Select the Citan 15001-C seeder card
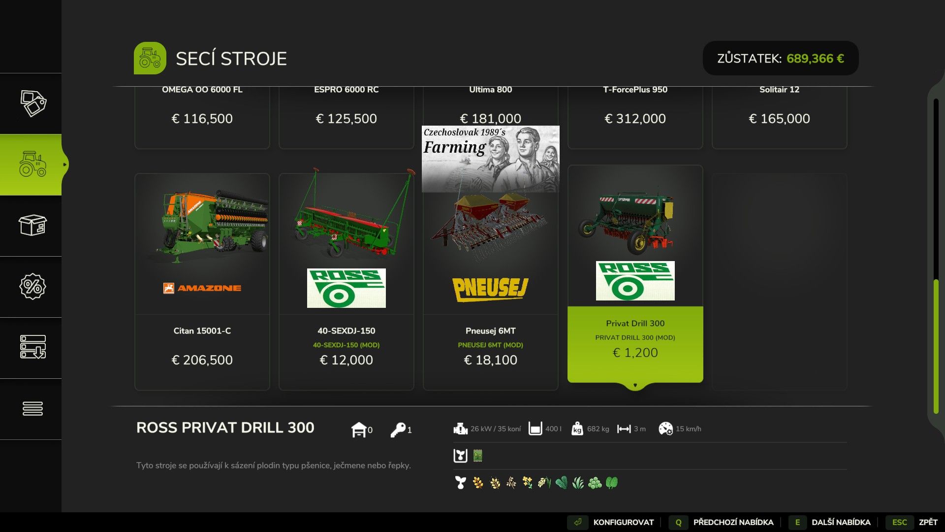Viewport: 945px width, 532px height. pyautogui.click(x=202, y=281)
